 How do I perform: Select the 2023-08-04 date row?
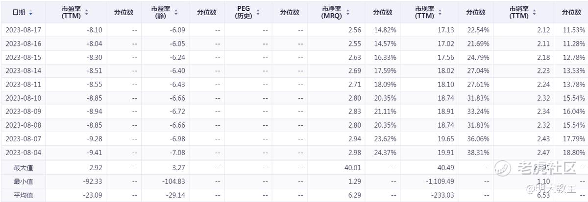pyautogui.click(x=294, y=152)
